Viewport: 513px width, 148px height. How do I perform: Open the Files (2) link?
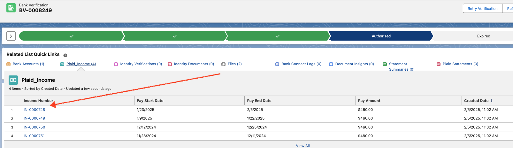(x=235, y=64)
